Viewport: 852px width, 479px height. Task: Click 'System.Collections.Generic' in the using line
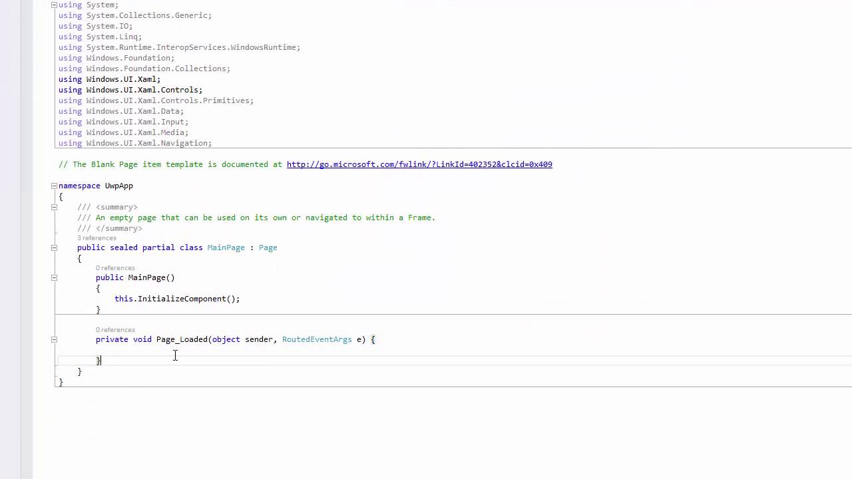click(146, 15)
